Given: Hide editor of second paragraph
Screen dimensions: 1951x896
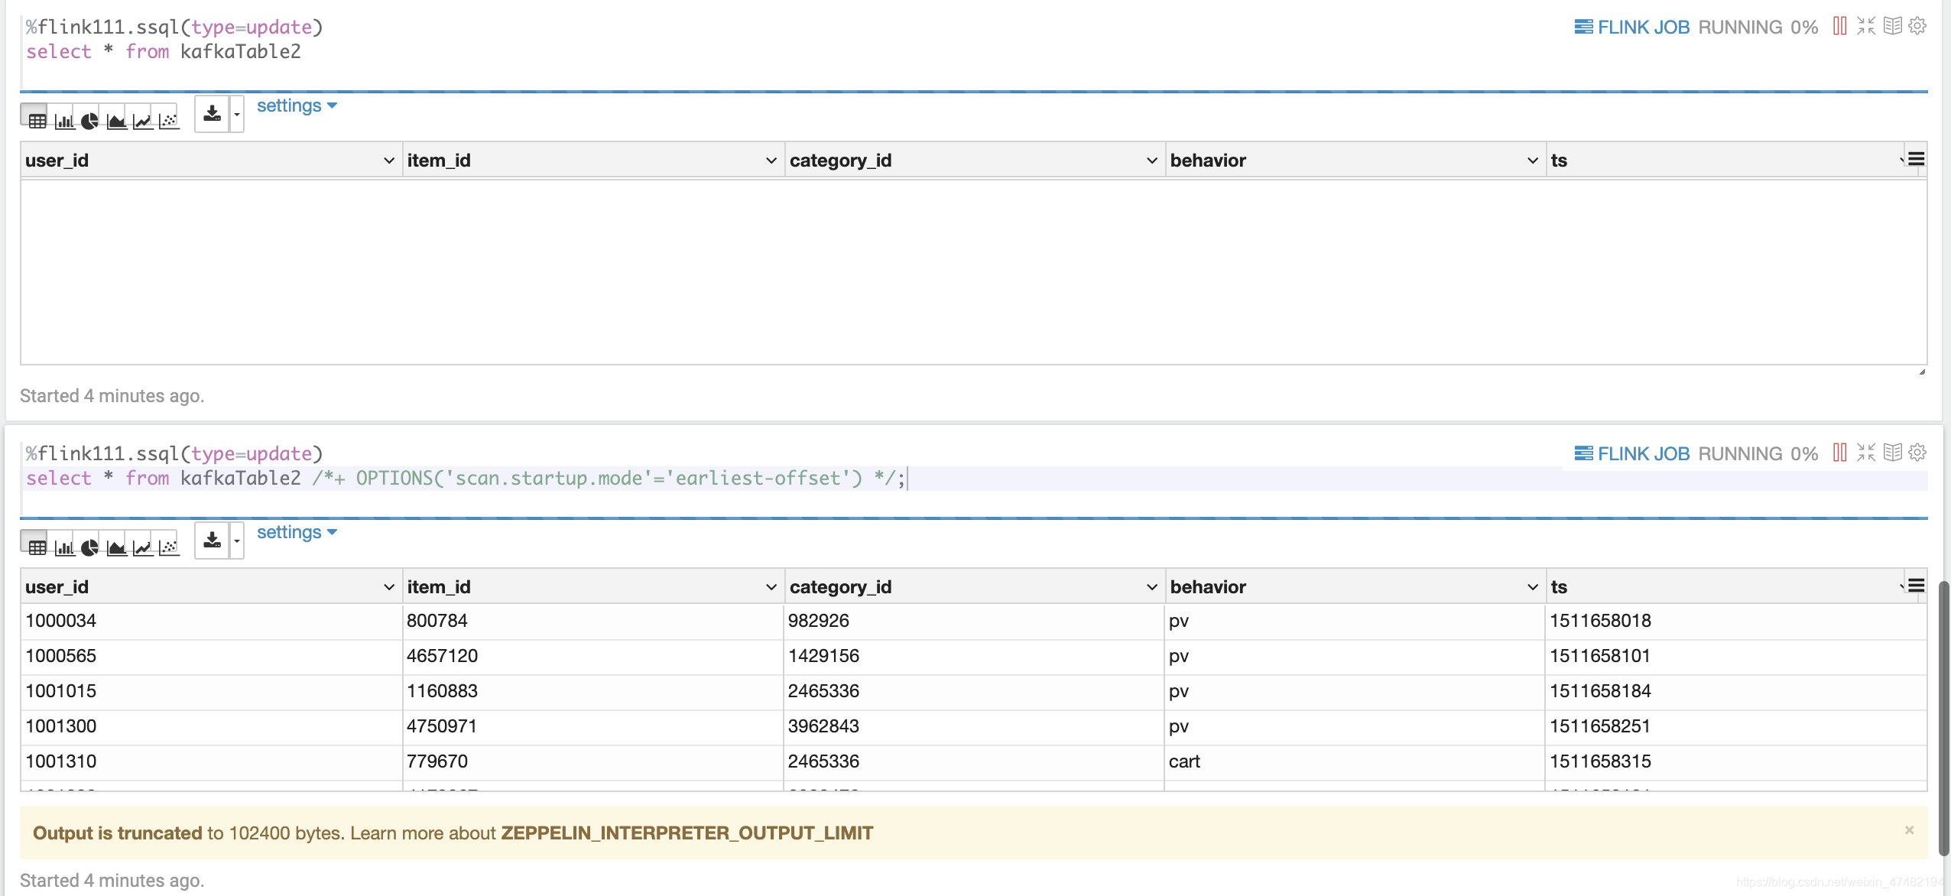Looking at the screenshot, I should (1866, 453).
